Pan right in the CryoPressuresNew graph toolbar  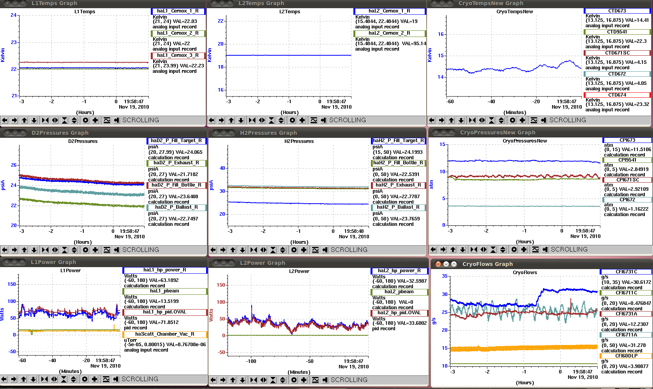point(443,250)
